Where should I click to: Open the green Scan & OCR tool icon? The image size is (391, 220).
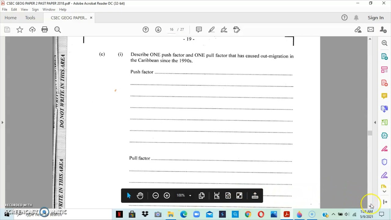coord(385,122)
